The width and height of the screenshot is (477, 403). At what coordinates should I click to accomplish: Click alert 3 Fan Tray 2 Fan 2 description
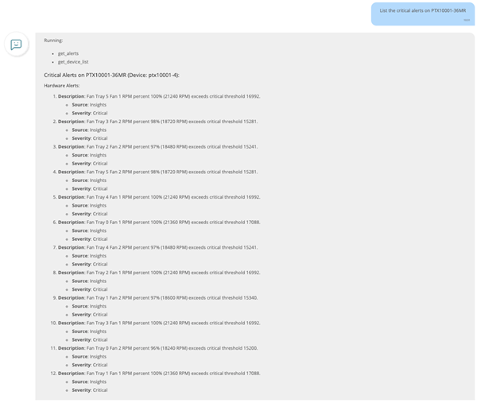pyautogui.click(x=158, y=147)
